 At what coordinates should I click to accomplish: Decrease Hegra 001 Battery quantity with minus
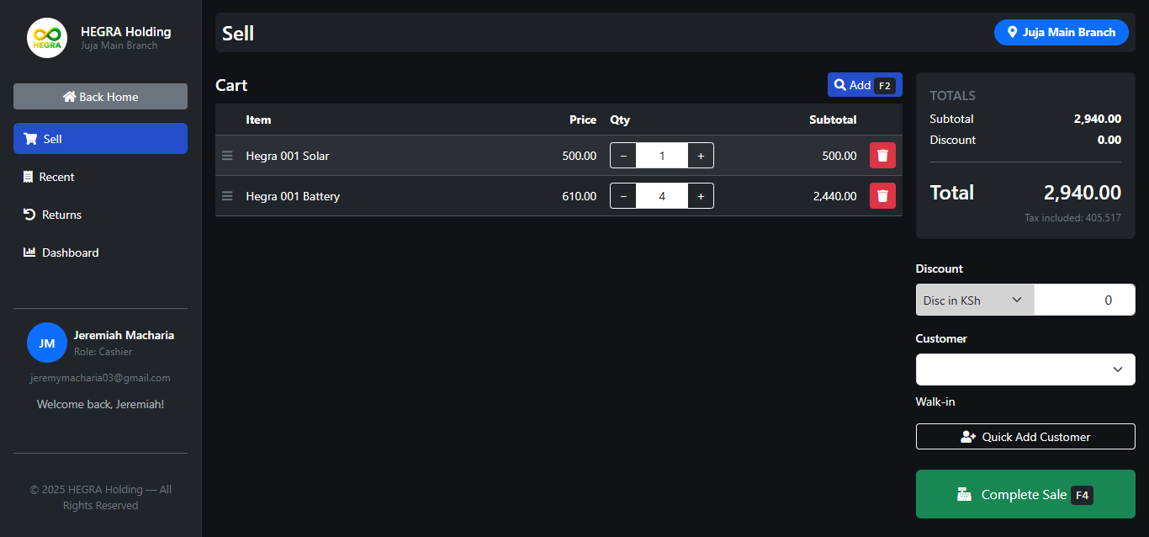[x=623, y=196]
